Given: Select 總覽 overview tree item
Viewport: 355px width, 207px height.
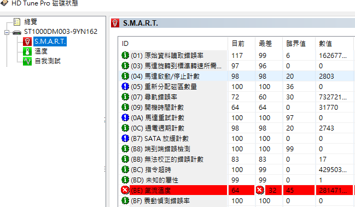Looking at the screenshot, I should tap(31, 22).
